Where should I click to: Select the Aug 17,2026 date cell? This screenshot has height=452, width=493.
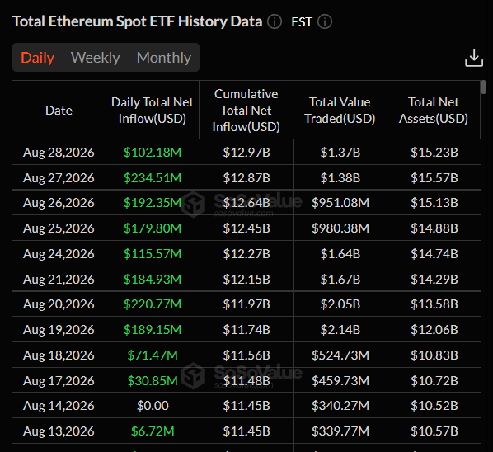pyautogui.click(x=59, y=380)
